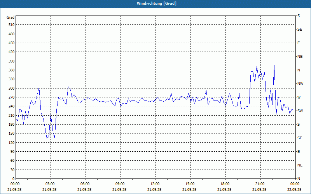Click the 300 degree axis label
This screenshot has height=194, width=311.
coord(12,88)
